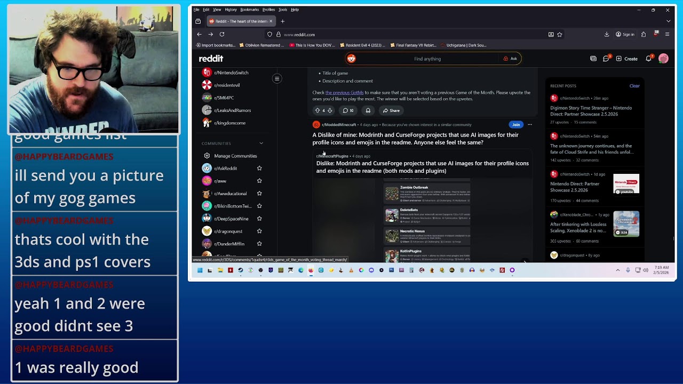683x384 pixels.
Task: Open the Oblivion Remastered bookmark
Action: coord(262,45)
